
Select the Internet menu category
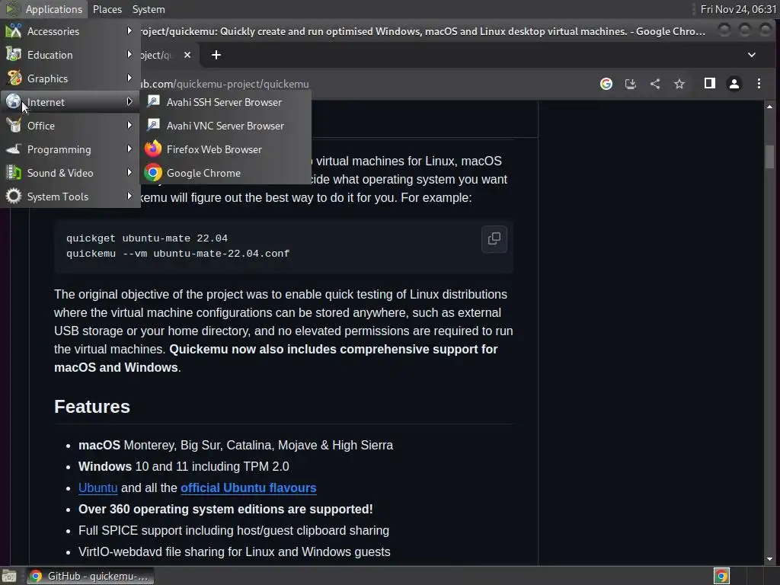pos(69,102)
